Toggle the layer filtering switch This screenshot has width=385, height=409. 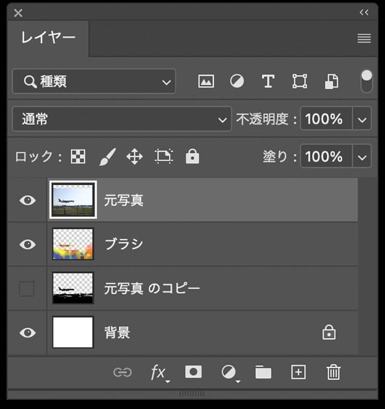pos(367,81)
